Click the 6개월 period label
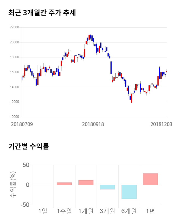 click(129, 211)
